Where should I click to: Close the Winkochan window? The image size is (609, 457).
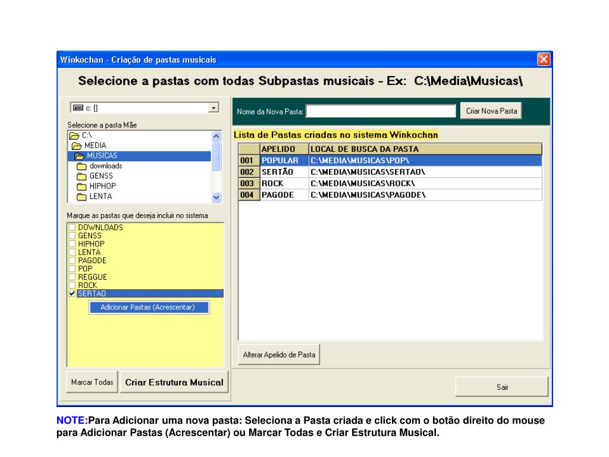[544, 60]
